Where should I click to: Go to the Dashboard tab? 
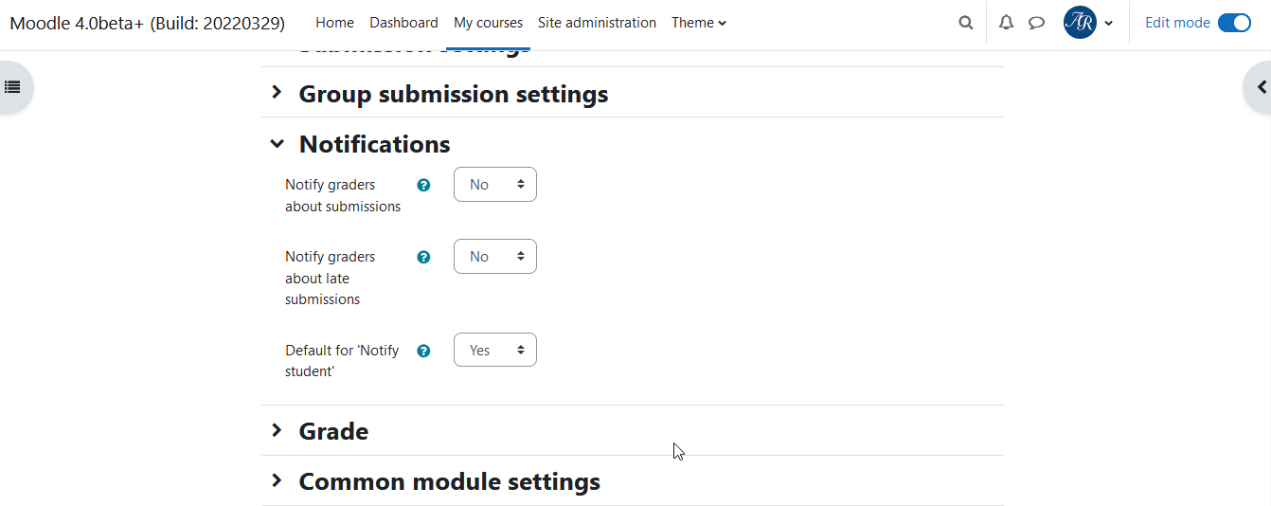coord(403,23)
